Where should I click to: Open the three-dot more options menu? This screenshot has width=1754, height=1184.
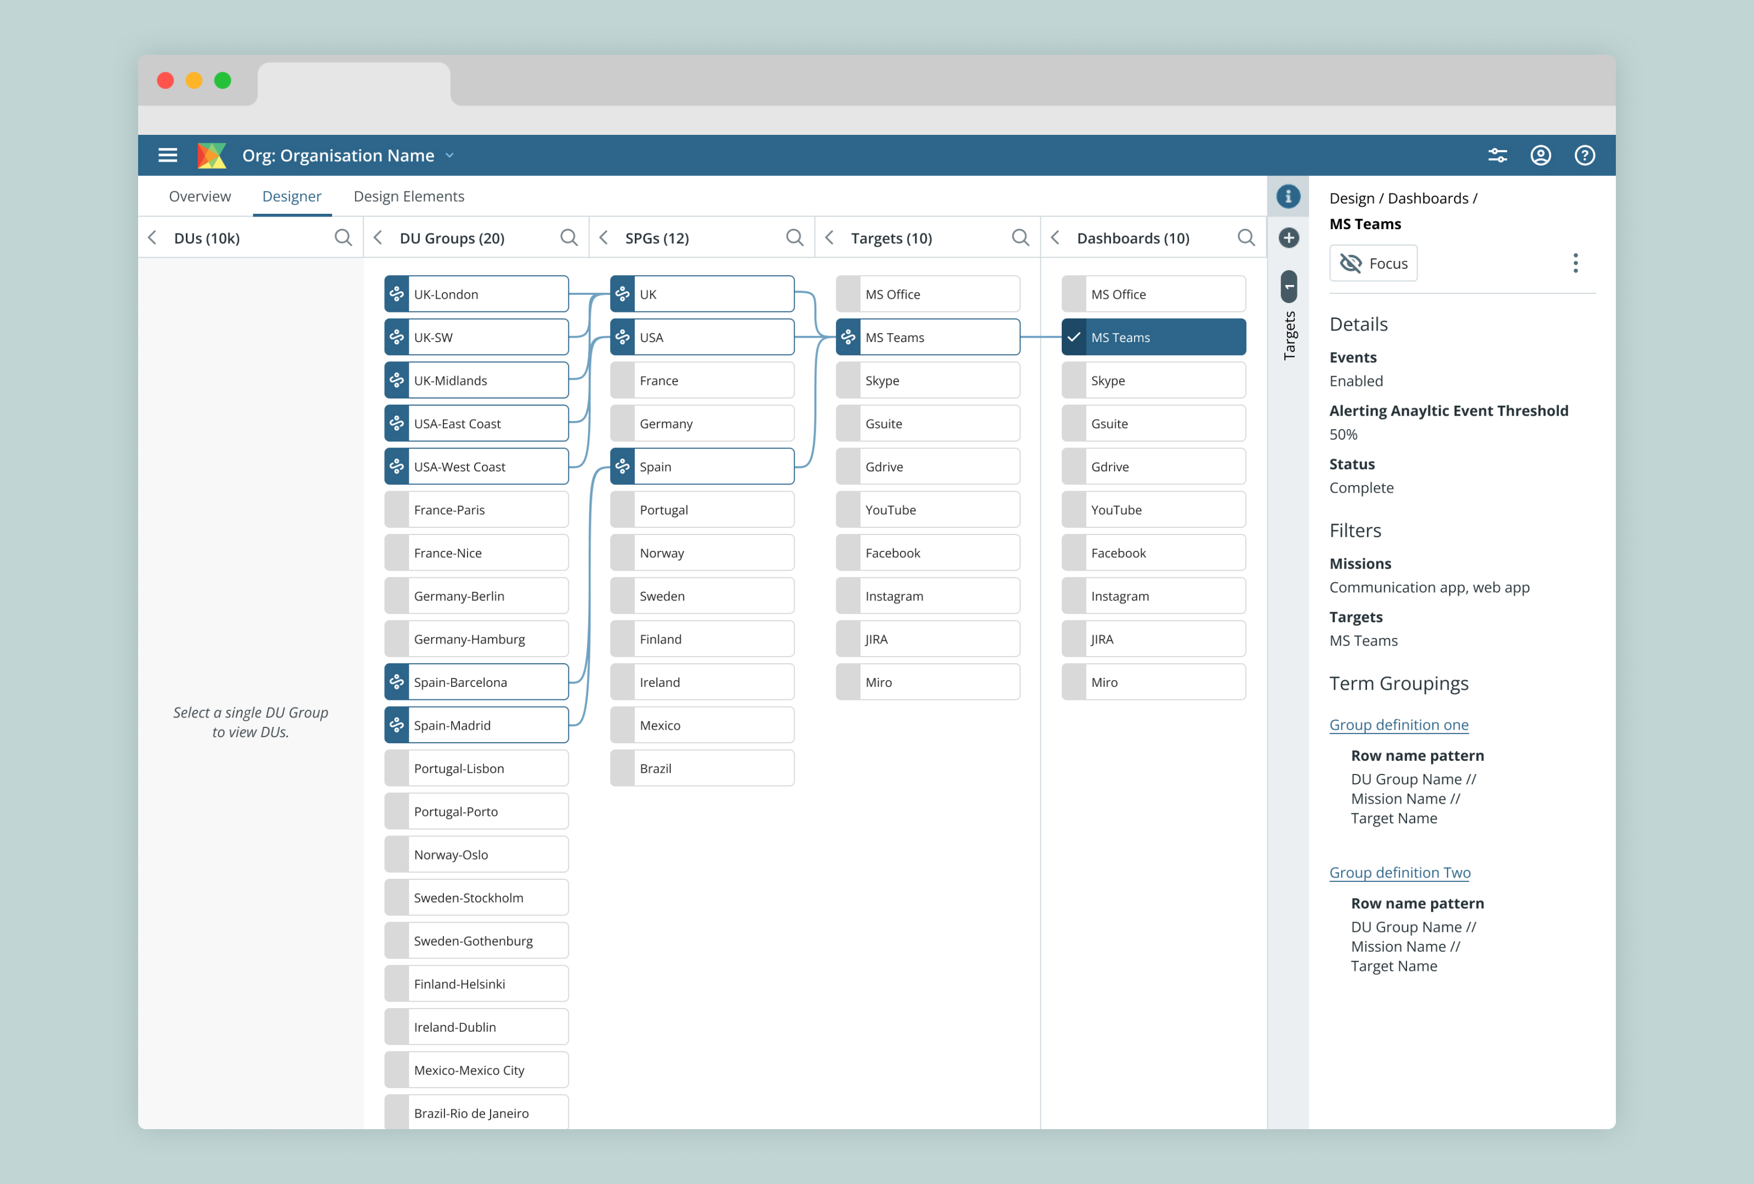(x=1575, y=263)
